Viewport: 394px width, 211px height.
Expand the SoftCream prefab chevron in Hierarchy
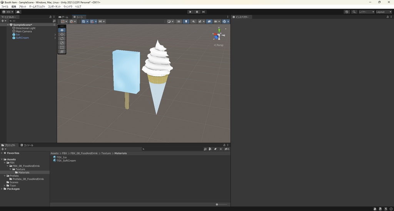[55, 38]
